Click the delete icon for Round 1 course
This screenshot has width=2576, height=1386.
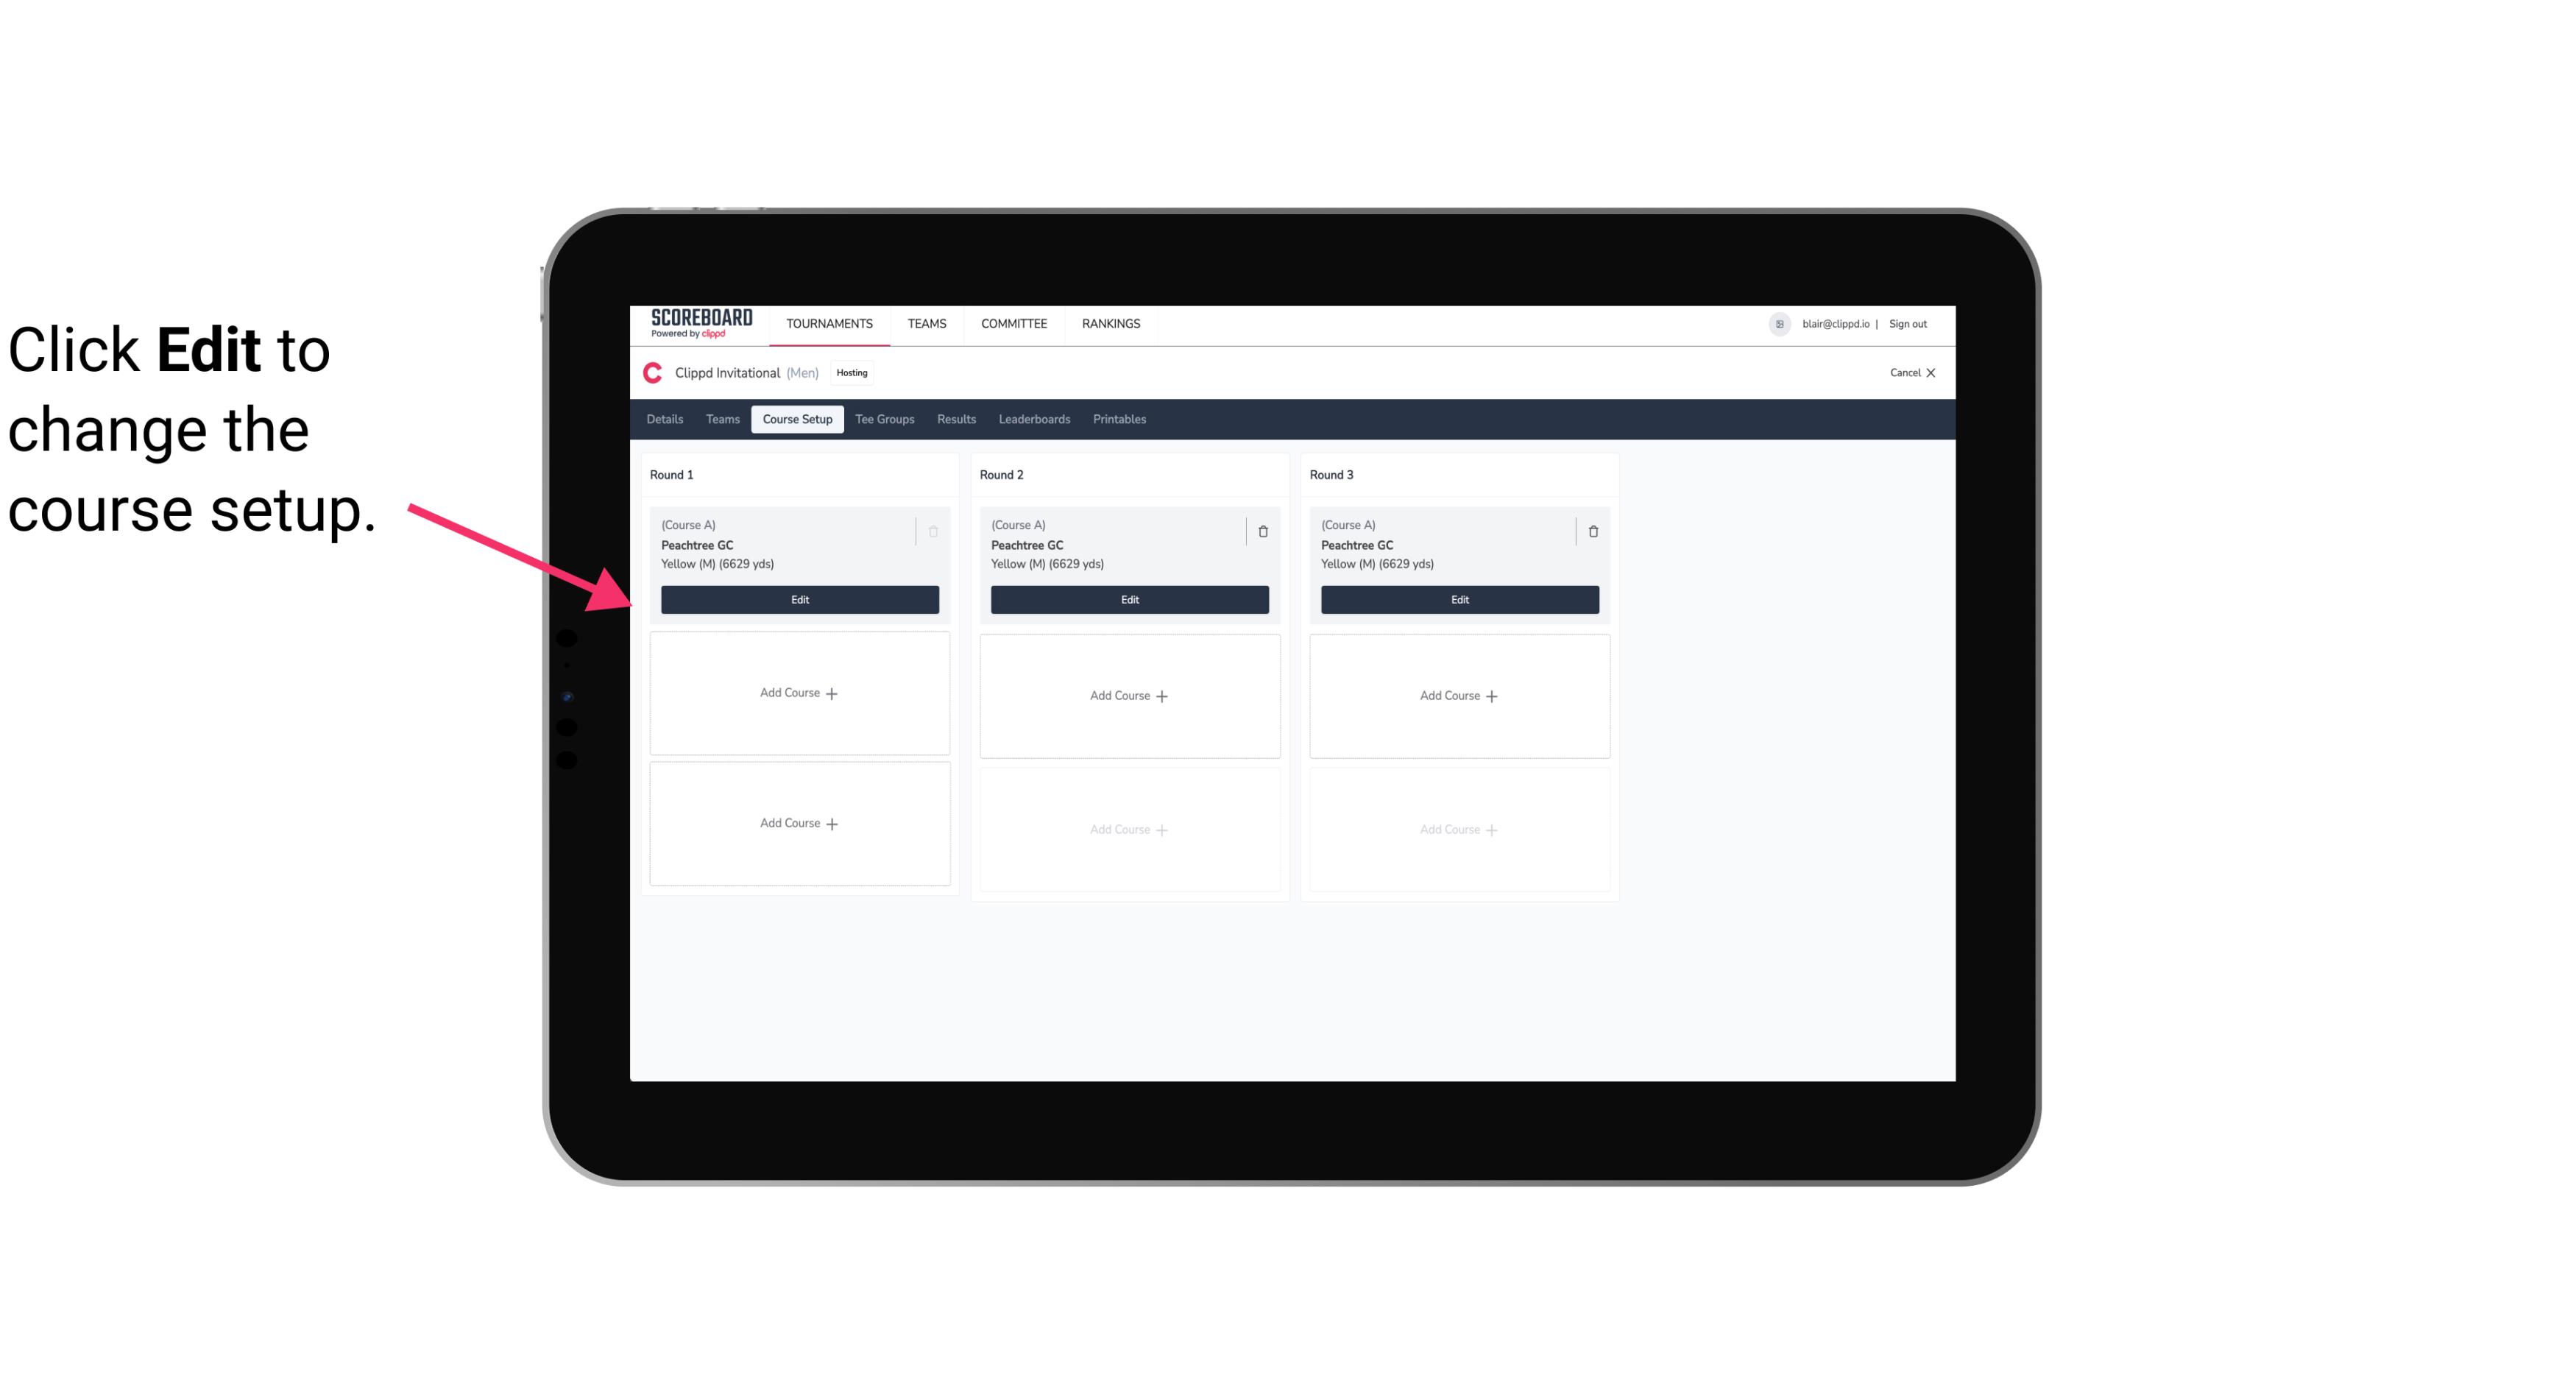935,531
